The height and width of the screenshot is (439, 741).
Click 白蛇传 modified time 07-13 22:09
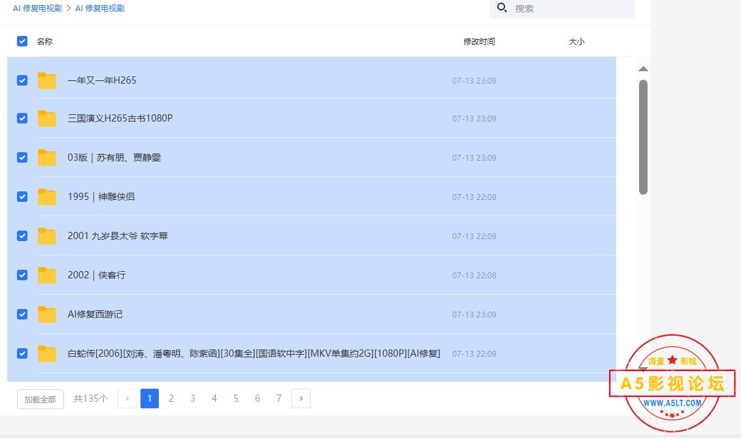coord(474,354)
